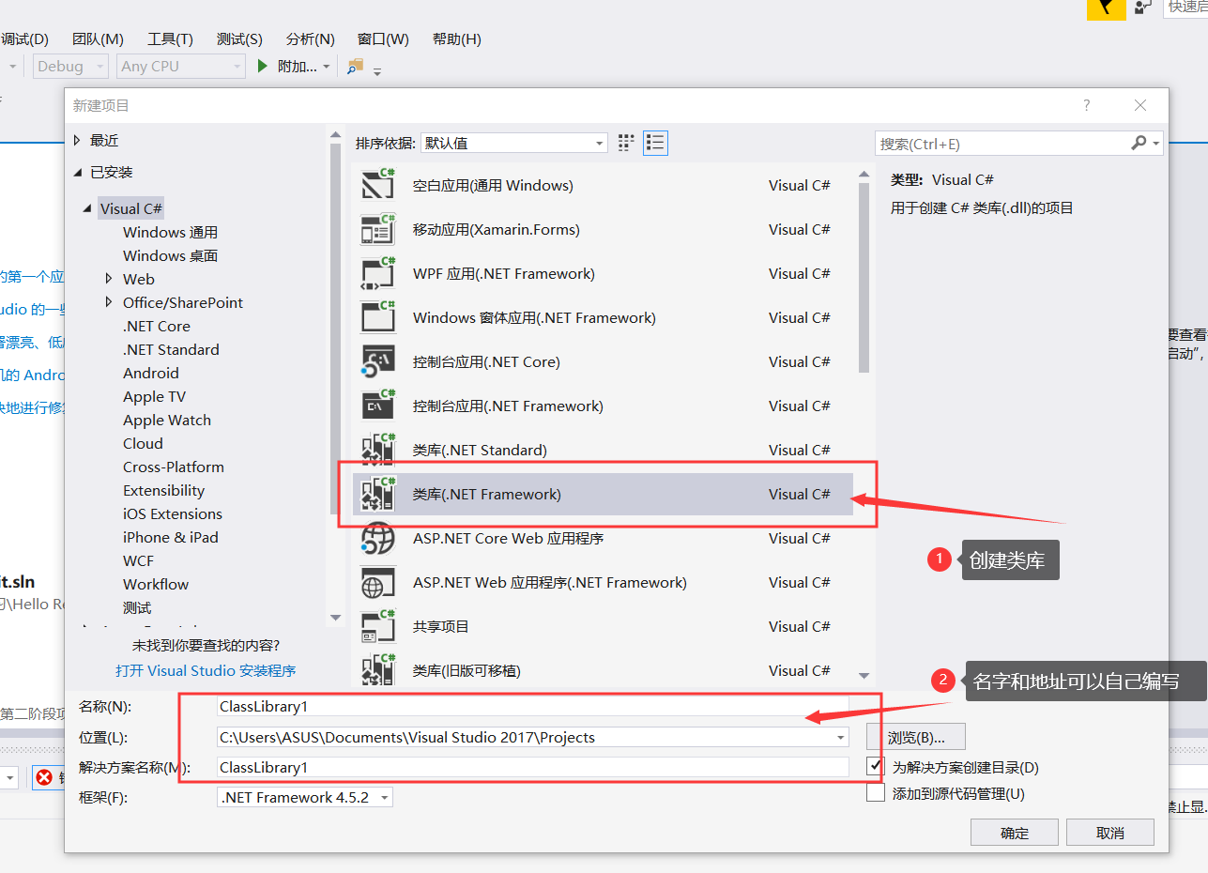Select Extensibility in the category tree
Viewport: 1208px width, 873px height.
(x=163, y=490)
